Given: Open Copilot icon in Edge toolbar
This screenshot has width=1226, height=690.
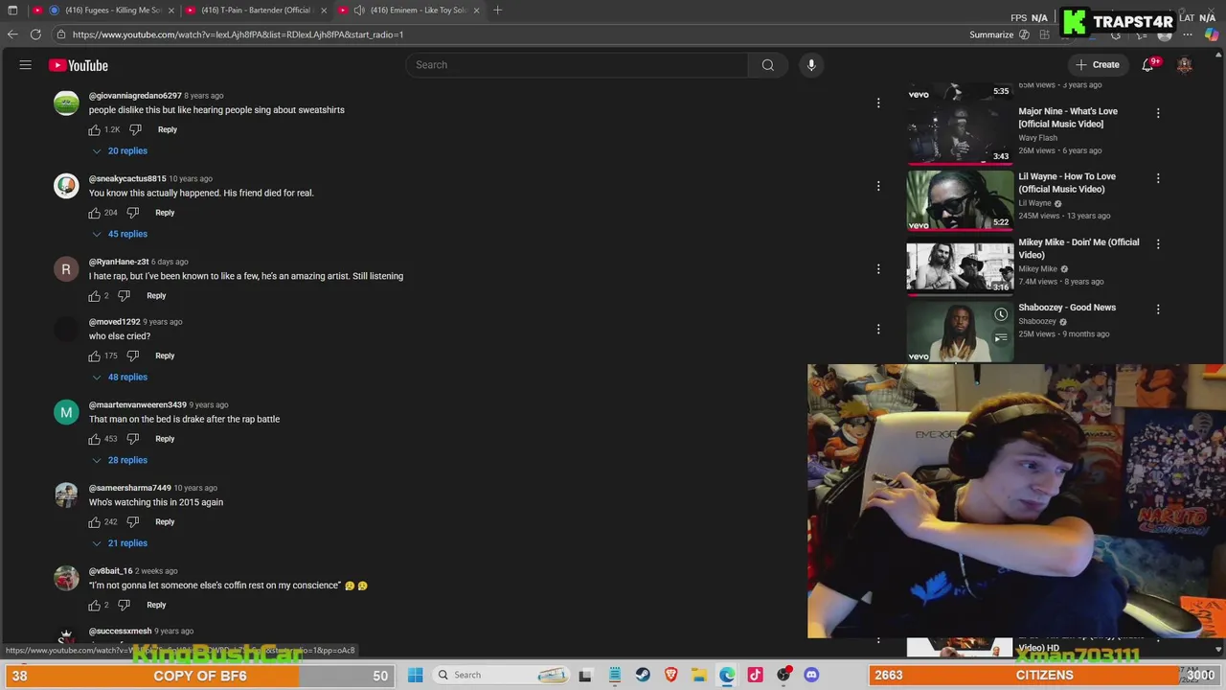Looking at the screenshot, I should click(x=1212, y=34).
